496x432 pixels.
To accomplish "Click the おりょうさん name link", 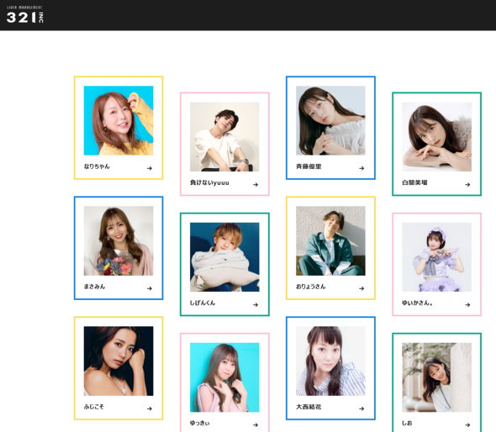I will tap(311, 287).
